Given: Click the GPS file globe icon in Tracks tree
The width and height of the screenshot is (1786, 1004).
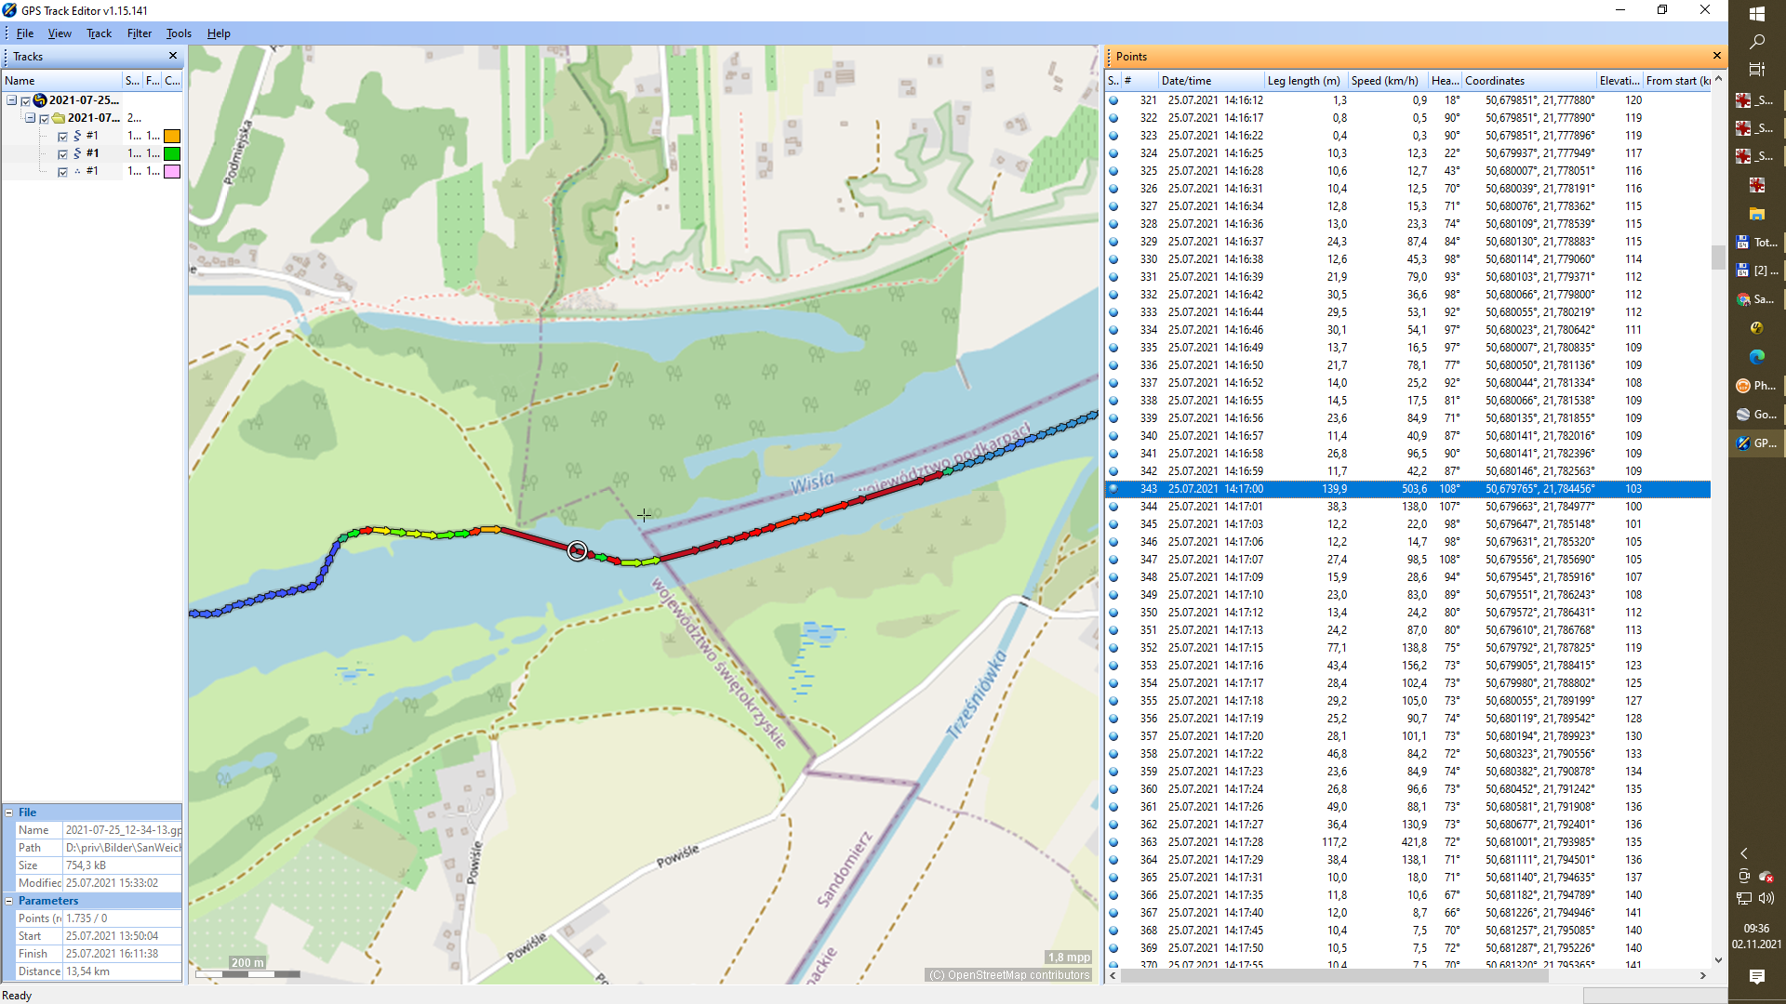Looking at the screenshot, I should 40,100.
